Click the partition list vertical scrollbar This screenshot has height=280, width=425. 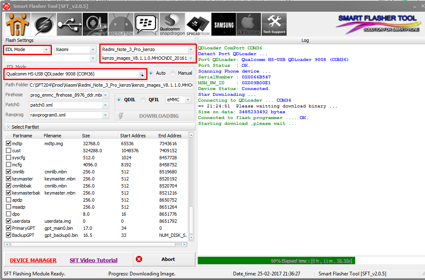point(191,220)
